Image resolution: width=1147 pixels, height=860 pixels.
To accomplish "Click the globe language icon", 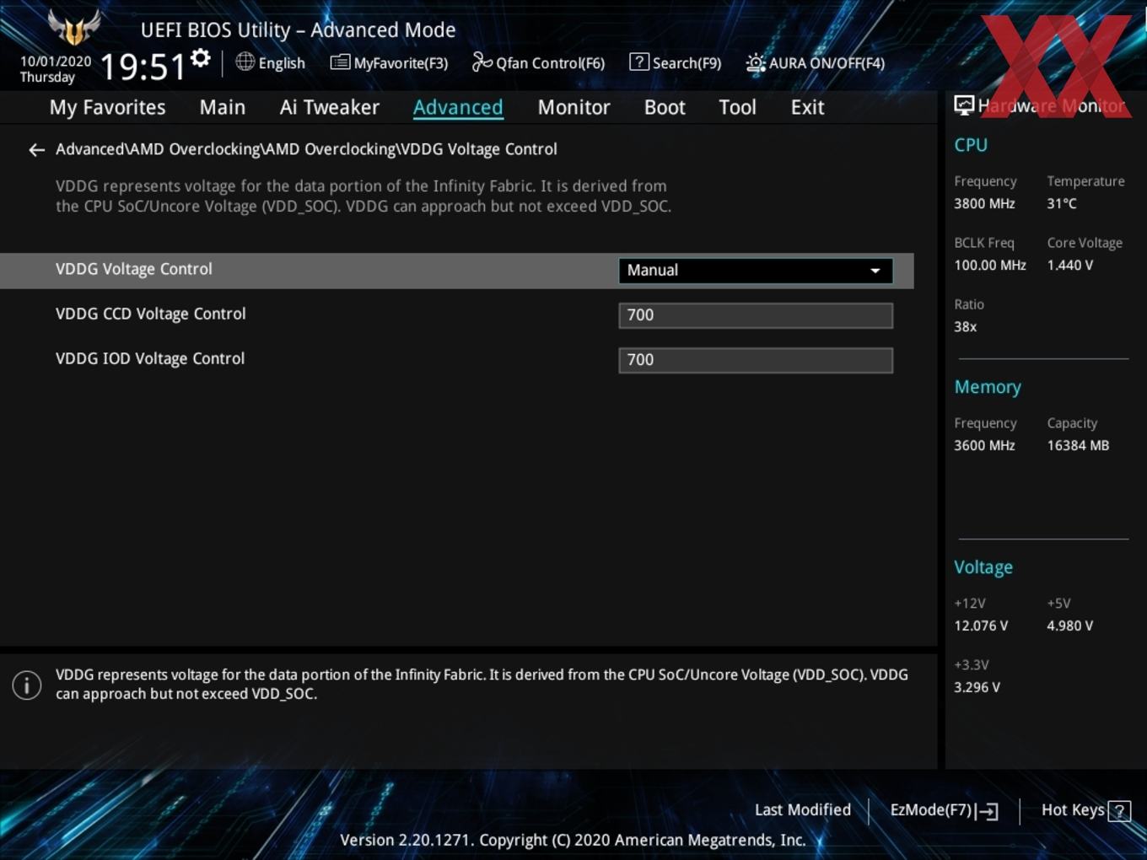I will tap(245, 62).
